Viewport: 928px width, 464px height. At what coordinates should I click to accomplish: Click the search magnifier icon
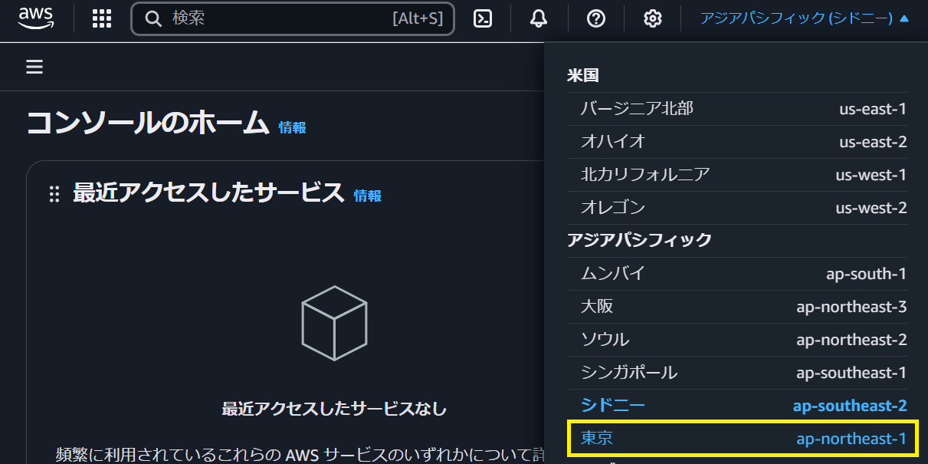click(153, 19)
